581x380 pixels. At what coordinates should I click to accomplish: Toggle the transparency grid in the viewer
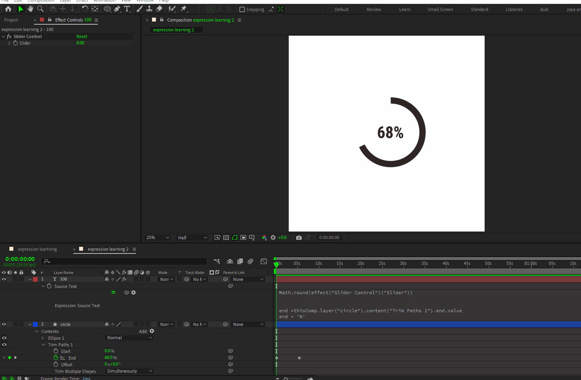pyautogui.click(x=226, y=237)
